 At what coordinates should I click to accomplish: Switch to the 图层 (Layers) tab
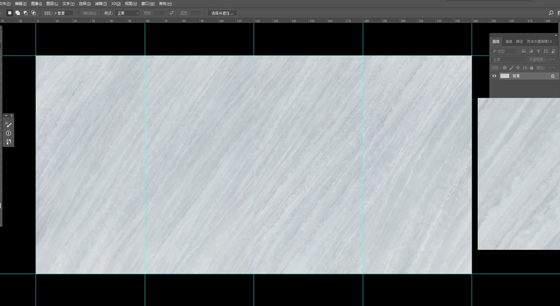coord(496,42)
